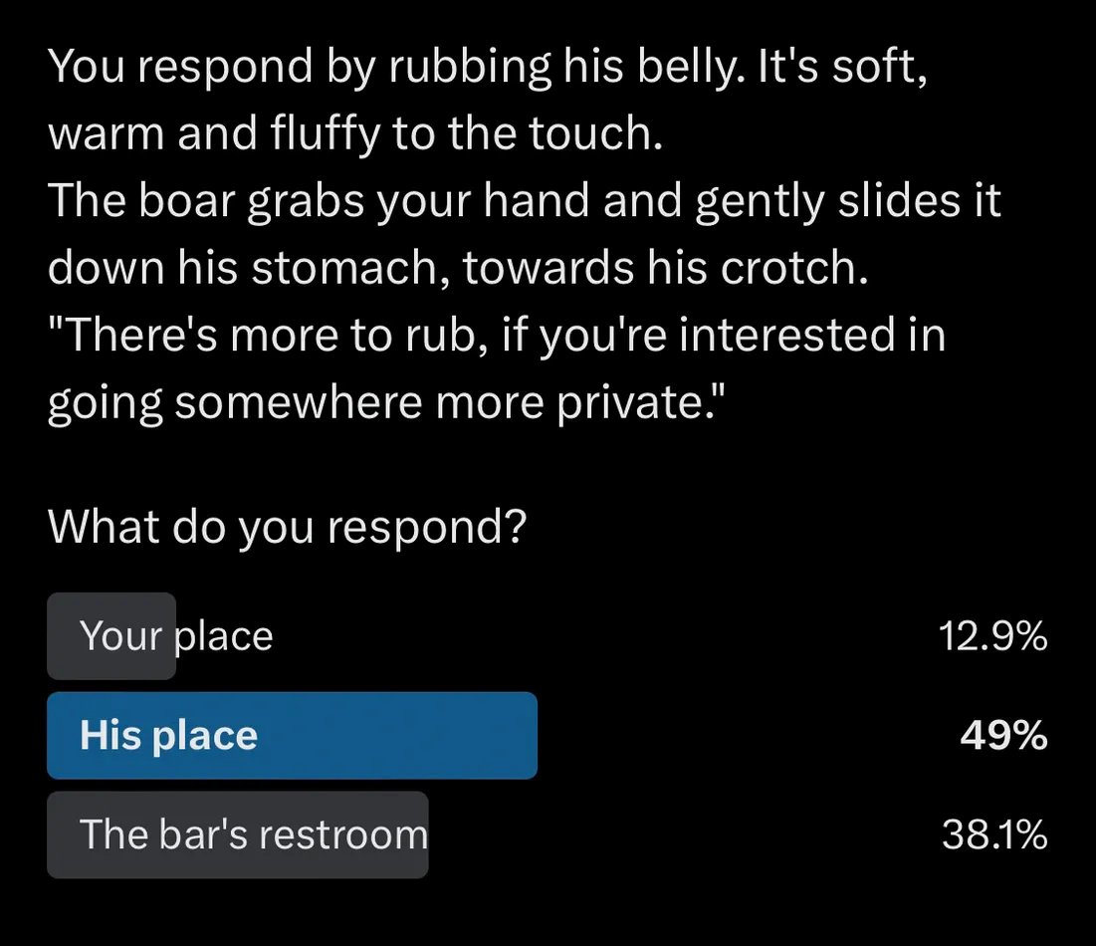Tap the gray bar for the restroom option
This screenshot has width=1096, height=946.
(238, 834)
